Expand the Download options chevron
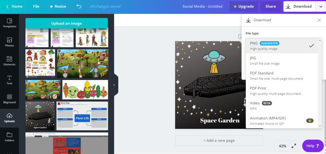Viewport: 326px width, 154px height. point(320,6)
